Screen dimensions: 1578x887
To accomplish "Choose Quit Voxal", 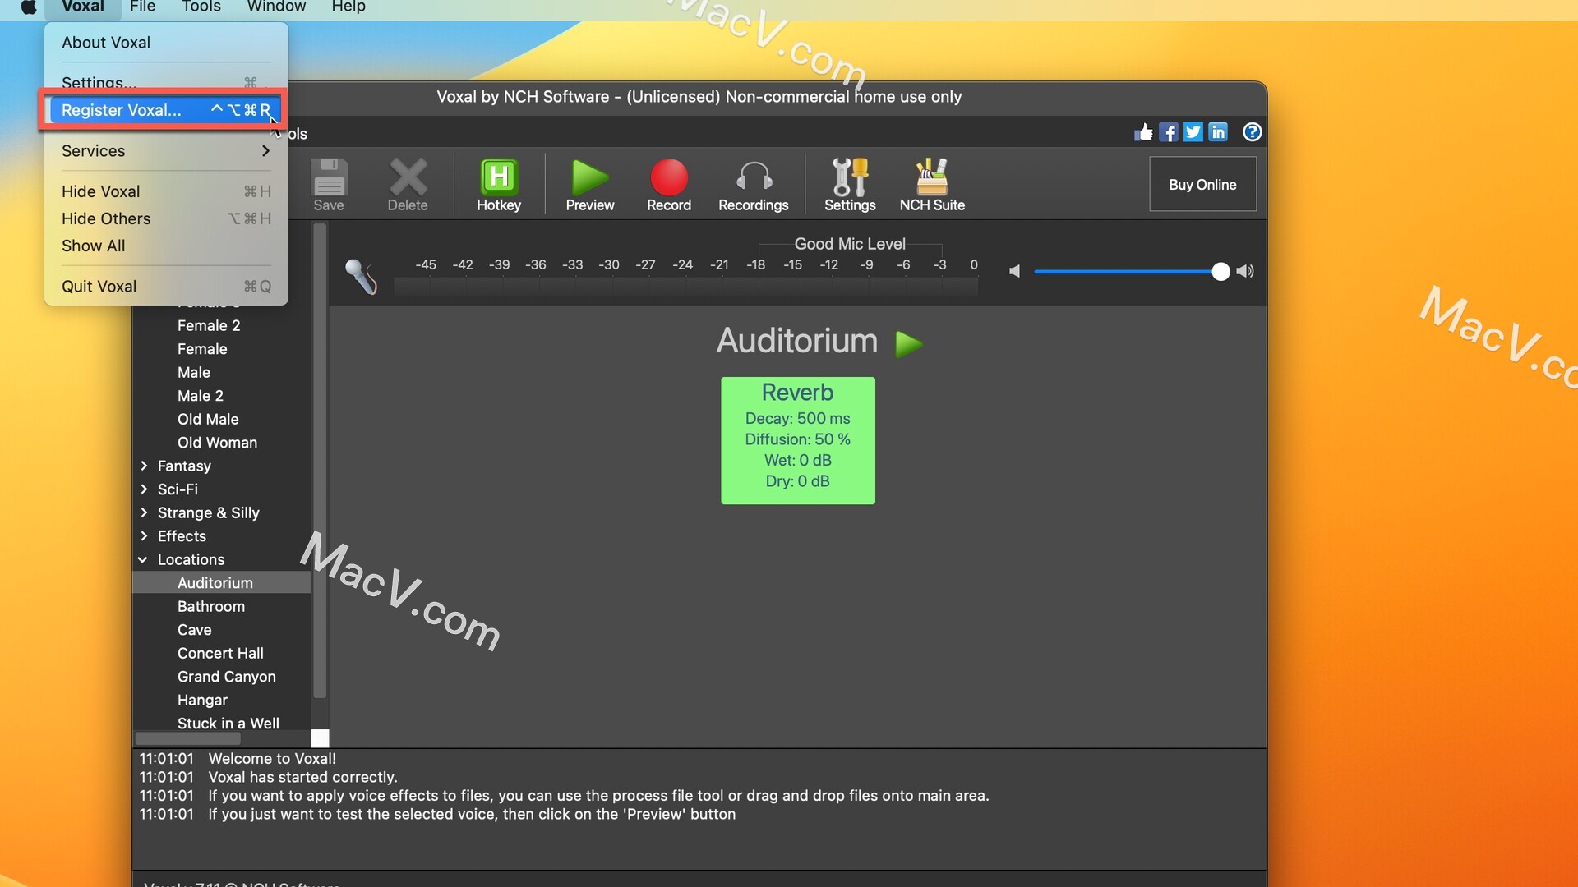I will pyautogui.click(x=166, y=287).
